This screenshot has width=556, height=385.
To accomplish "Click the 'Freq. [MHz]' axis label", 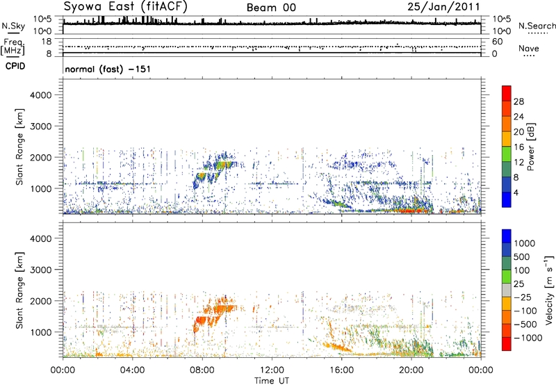I will click(x=13, y=47).
